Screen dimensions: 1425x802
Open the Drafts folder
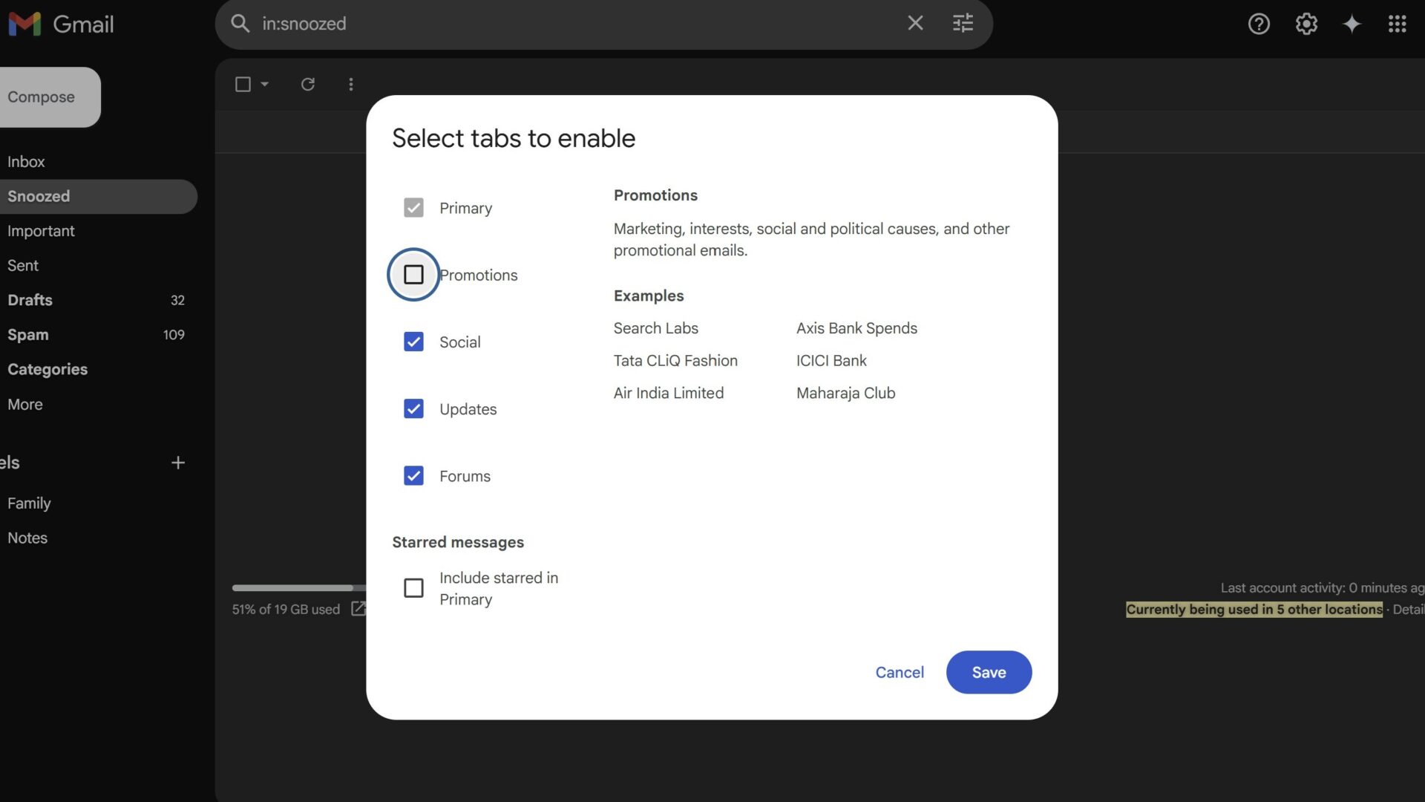coord(30,300)
